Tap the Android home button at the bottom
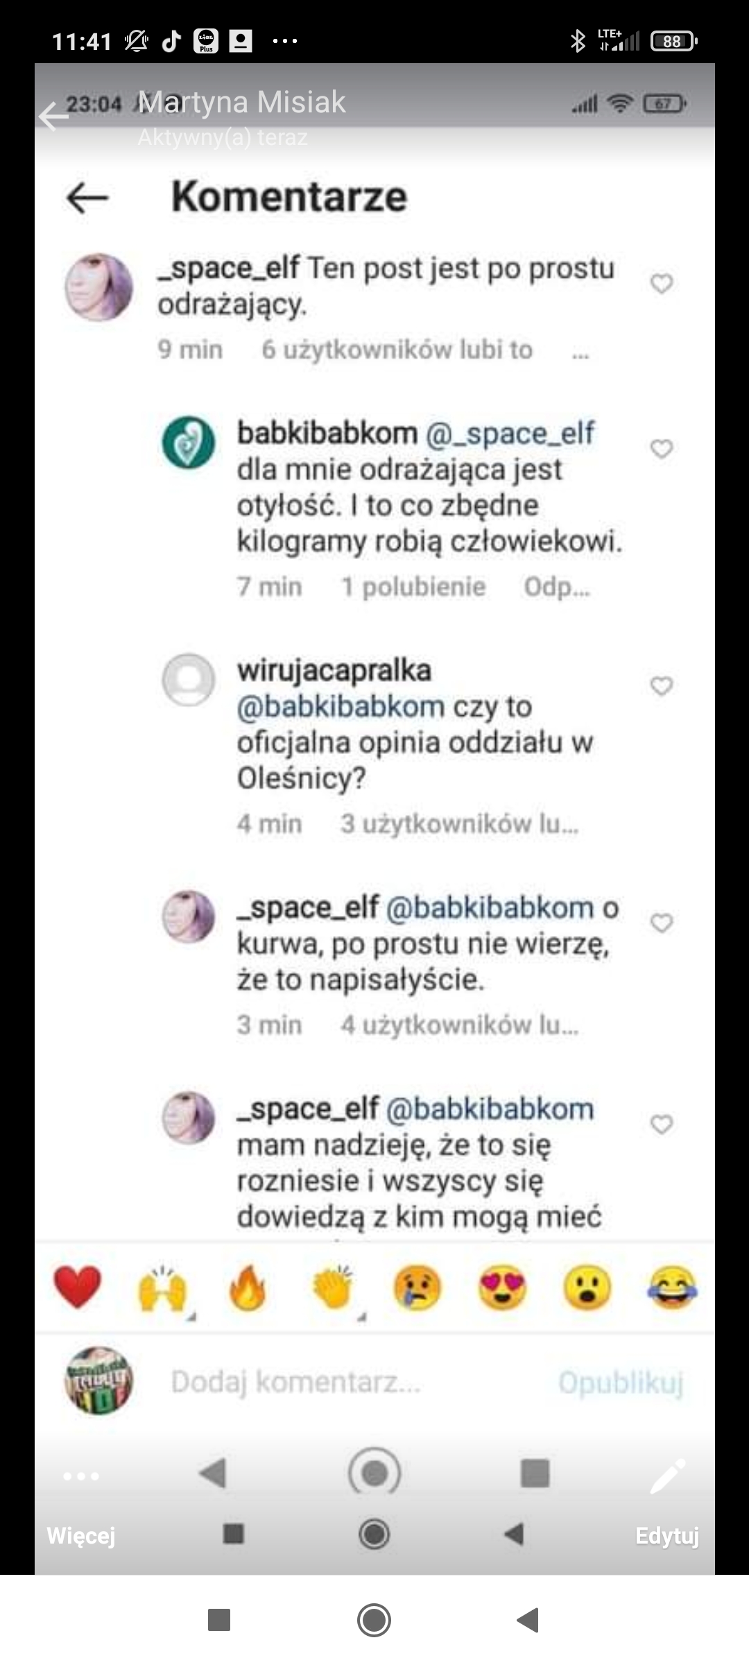Image resolution: width=749 pixels, height=1665 pixels. (374, 1620)
